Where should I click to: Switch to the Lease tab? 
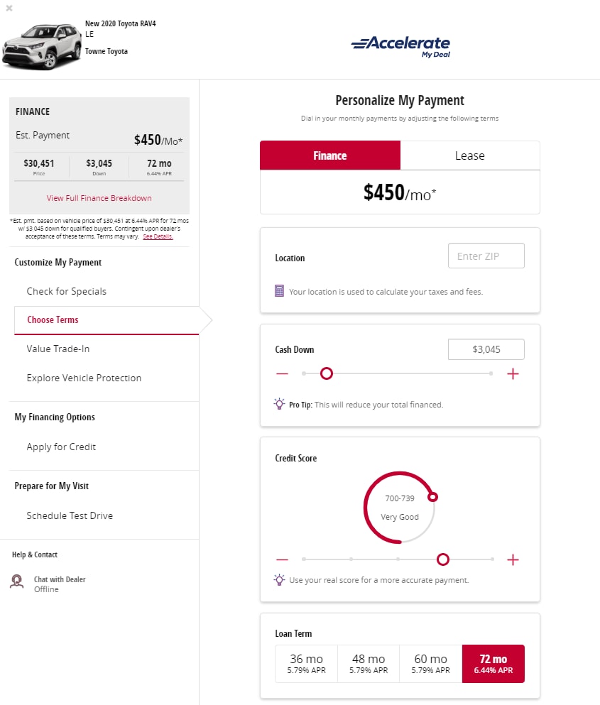(470, 155)
